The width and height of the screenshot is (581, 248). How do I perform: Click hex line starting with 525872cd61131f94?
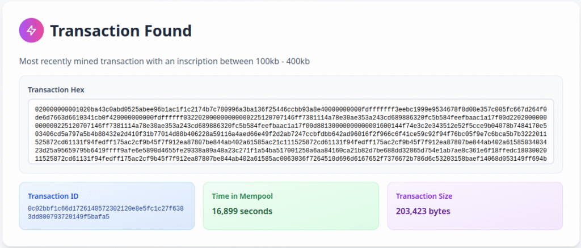(290, 142)
